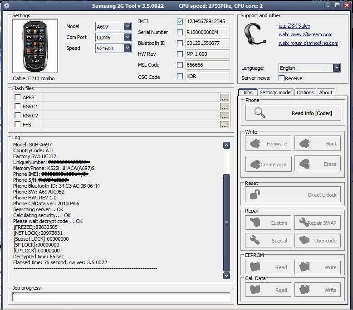This screenshot has width=353, height=310.
Task: Uncheck the IMEI checkbox
Action: [x=180, y=21]
